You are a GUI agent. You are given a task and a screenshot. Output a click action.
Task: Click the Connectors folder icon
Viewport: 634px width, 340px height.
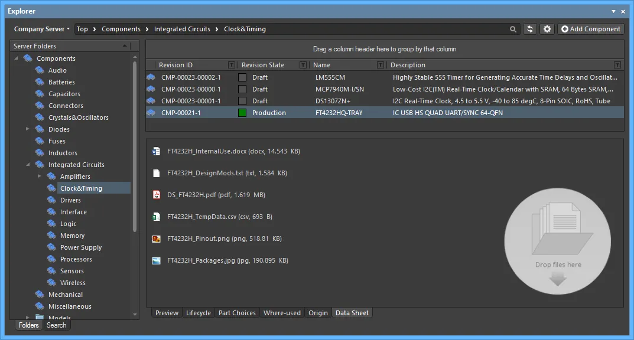(40, 106)
